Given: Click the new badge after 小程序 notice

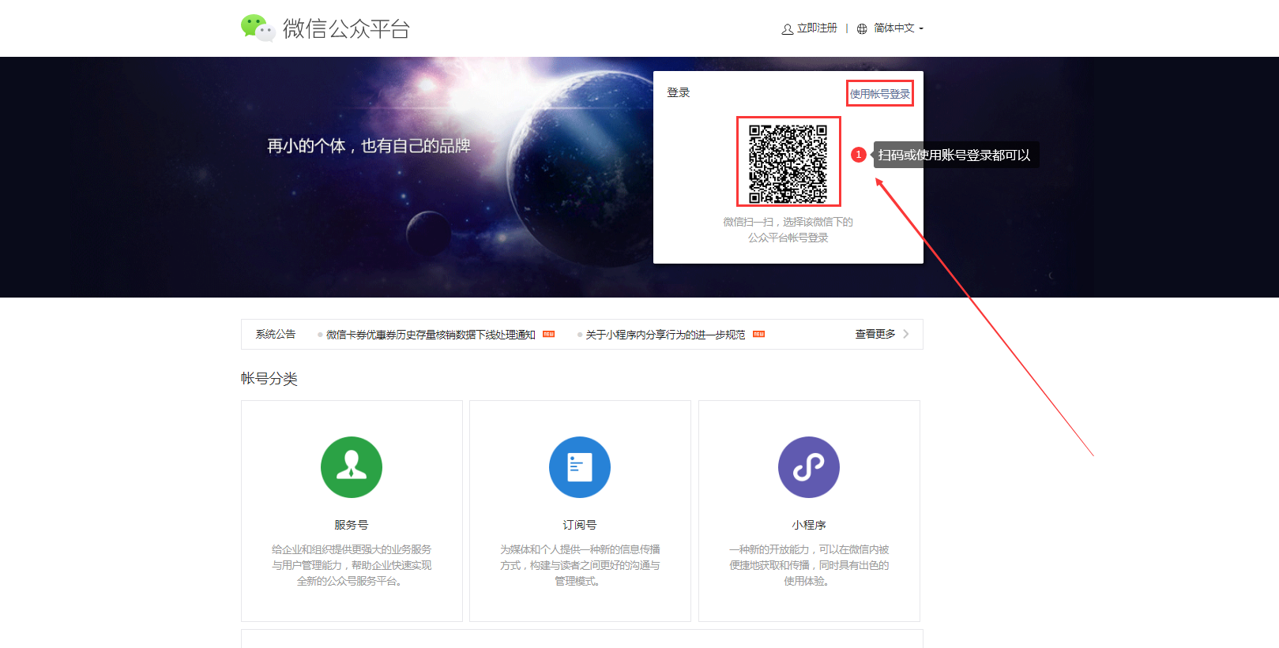Looking at the screenshot, I should (x=758, y=335).
